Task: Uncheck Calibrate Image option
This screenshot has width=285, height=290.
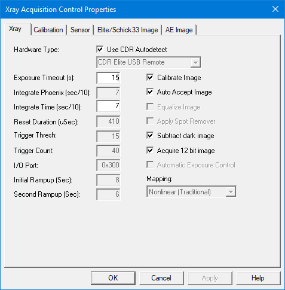Action: click(x=150, y=77)
